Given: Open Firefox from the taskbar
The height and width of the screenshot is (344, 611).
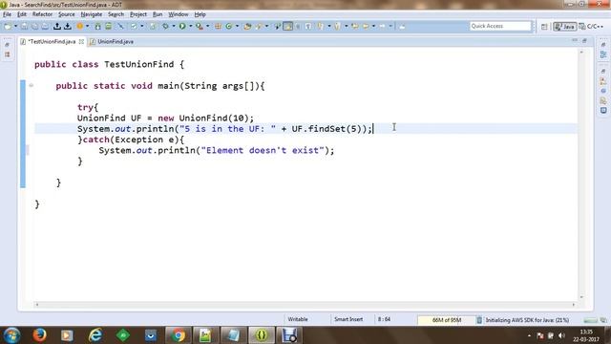Looking at the screenshot, I should pyautogui.click(x=39, y=335).
